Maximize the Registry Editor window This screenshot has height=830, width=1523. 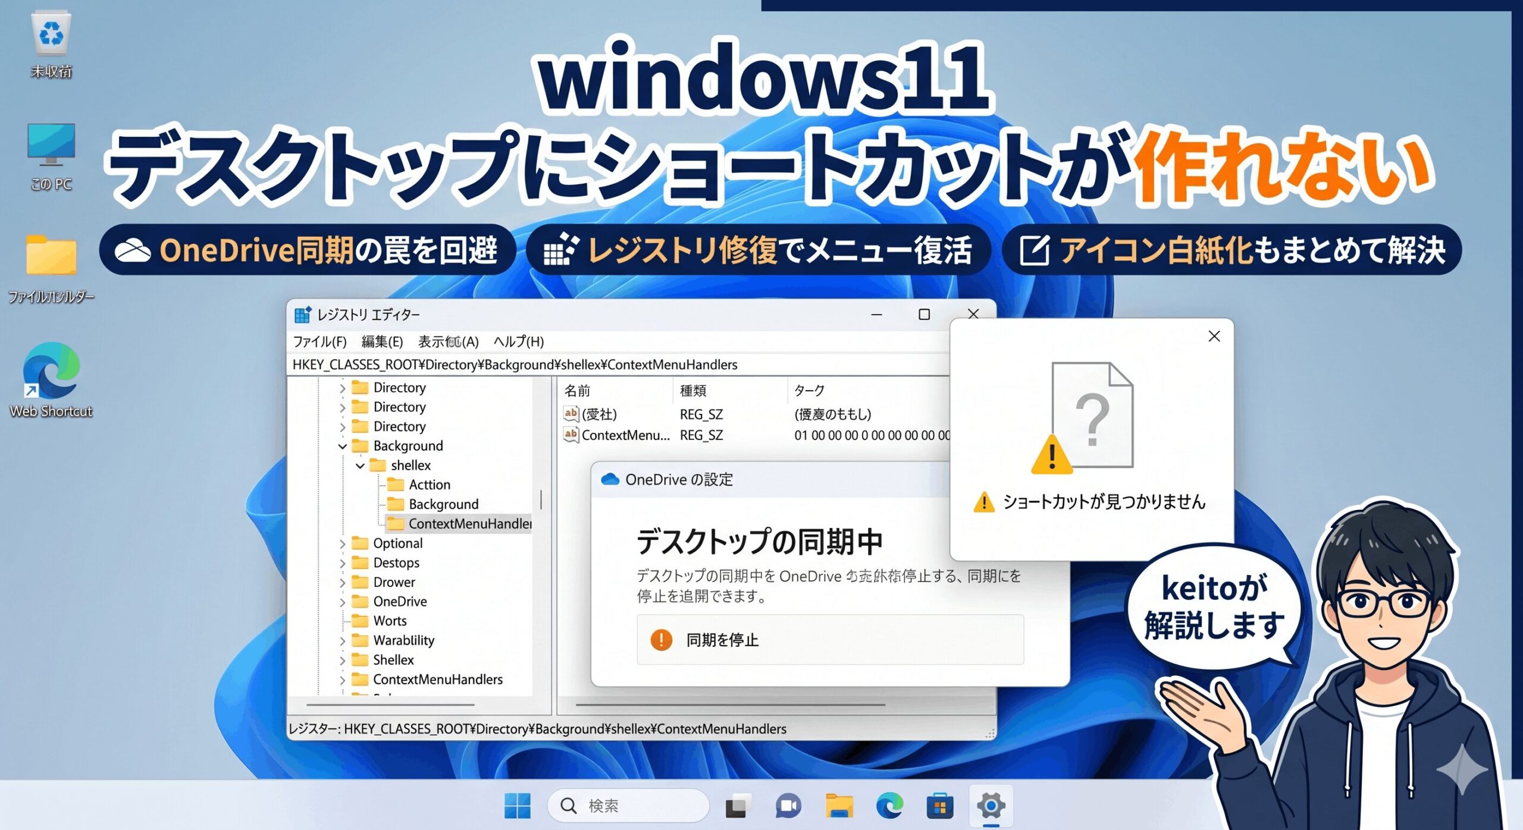point(924,315)
